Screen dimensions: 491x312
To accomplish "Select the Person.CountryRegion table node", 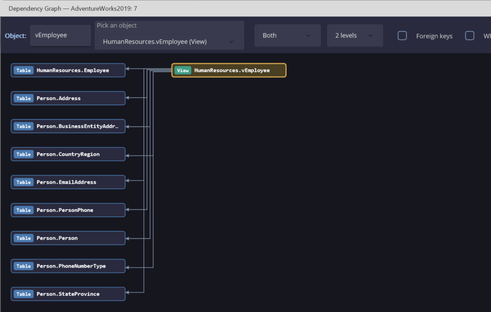I will (x=68, y=154).
